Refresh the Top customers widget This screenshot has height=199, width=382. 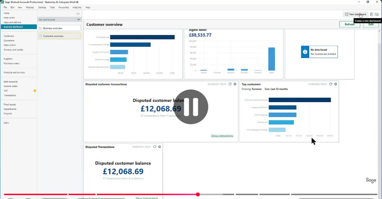click(x=331, y=84)
